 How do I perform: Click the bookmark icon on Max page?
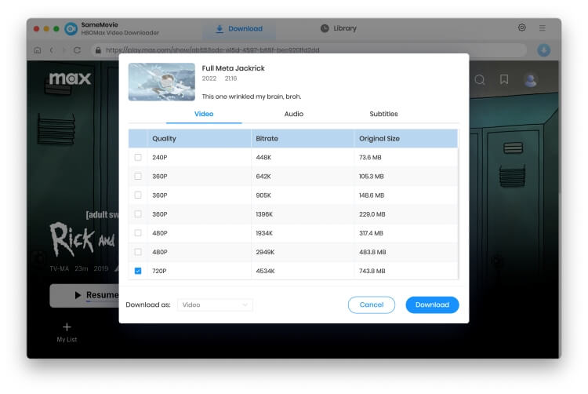(x=504, y=79)
